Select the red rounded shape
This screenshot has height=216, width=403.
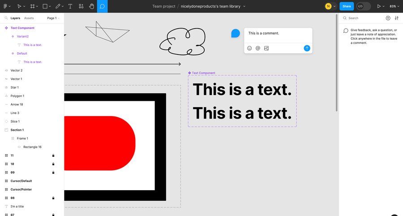(x=100, y=143)
